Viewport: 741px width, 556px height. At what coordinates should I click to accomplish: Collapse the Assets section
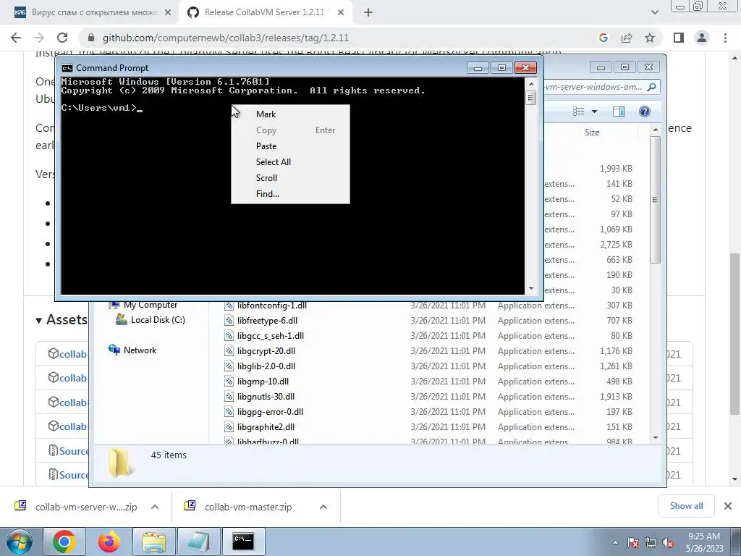39,321
